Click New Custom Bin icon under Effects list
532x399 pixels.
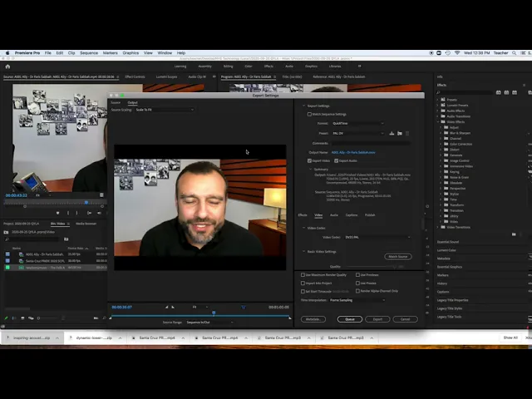[514, 234]
